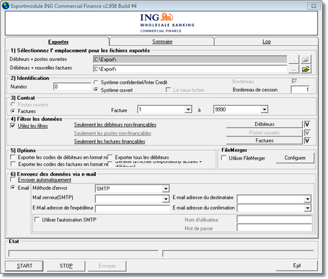The image size is (328, 279).
Task: Open folder icon for Débiteurs + nouvelles factures
Action: pyautogui.click(x=306, y=69)
